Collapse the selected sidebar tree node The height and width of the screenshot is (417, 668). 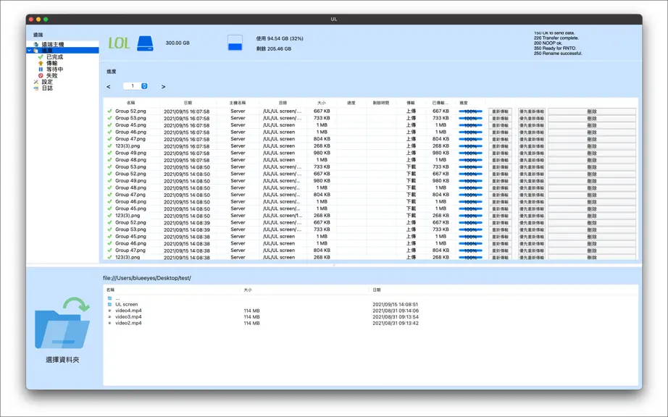(x=29, y=51)
